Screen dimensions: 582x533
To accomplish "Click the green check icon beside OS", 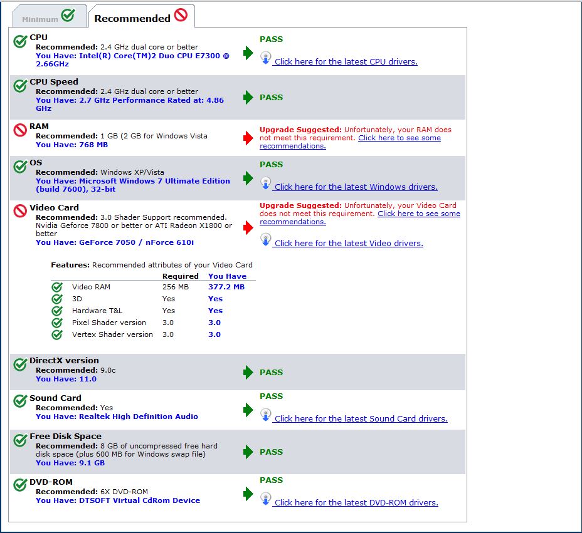I will [x=21, y=167].
